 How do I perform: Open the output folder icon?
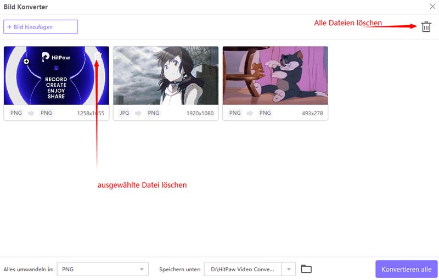click(x=306, y=269)
